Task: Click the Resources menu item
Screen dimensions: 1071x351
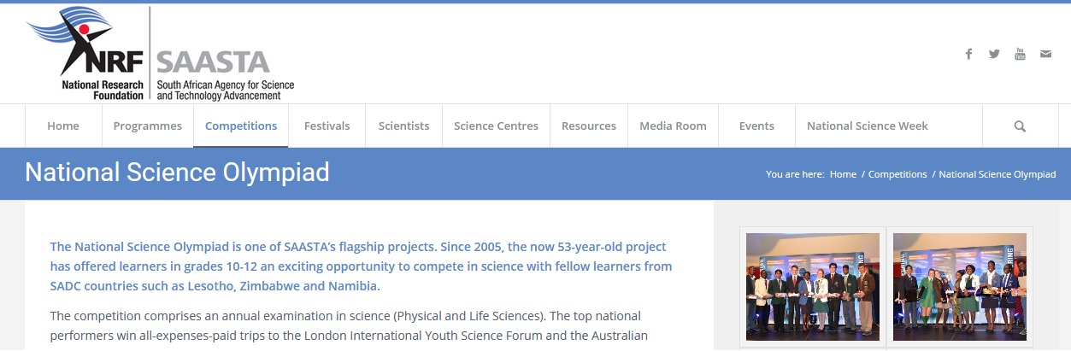Action: [589, 126]
